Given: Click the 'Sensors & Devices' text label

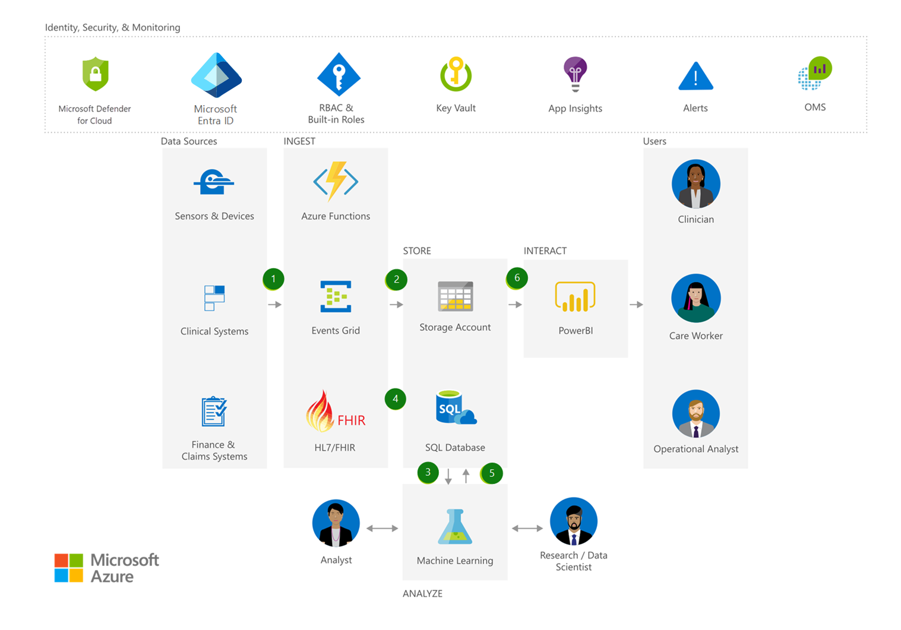Looking at the screenshot, I should [214, 216].
